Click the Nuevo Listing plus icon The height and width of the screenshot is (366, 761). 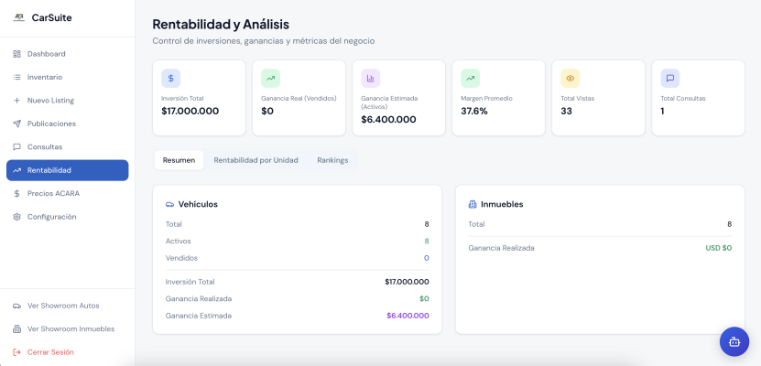pyautogui.click(x=16, y=101)
